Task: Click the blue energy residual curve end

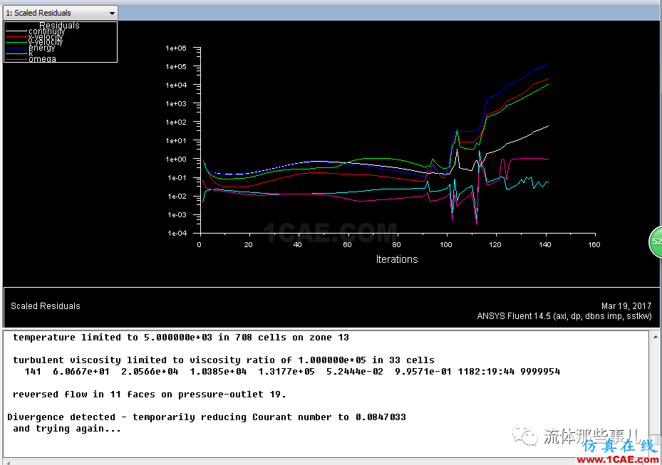Action: 547,64
